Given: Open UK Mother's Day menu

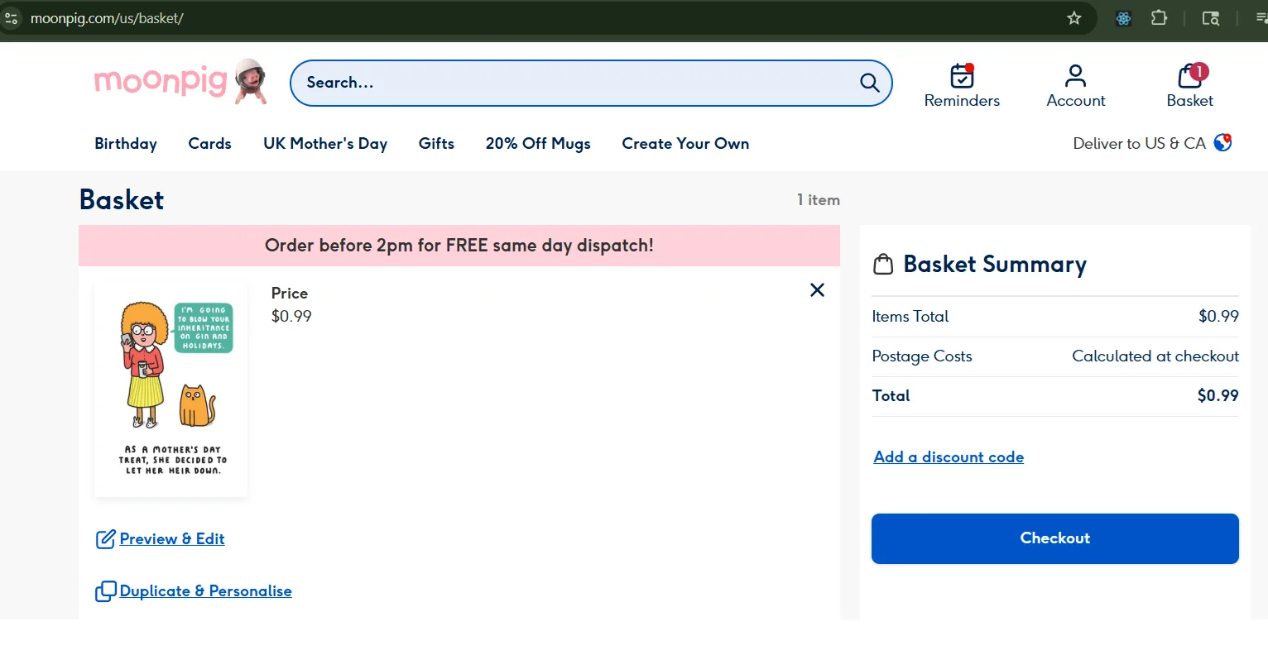Looking at the screenshot, I should (x=325, y=143).
